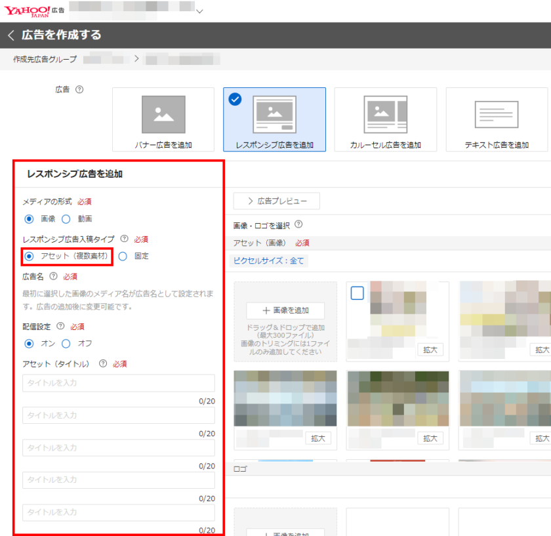Click help icon beside レスポンシブ広告入稿タイプ

tap(125, 239)
